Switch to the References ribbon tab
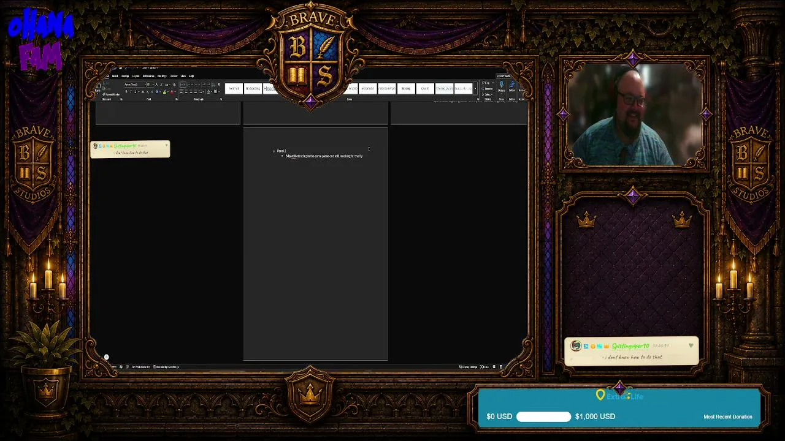 pos(148,76)
